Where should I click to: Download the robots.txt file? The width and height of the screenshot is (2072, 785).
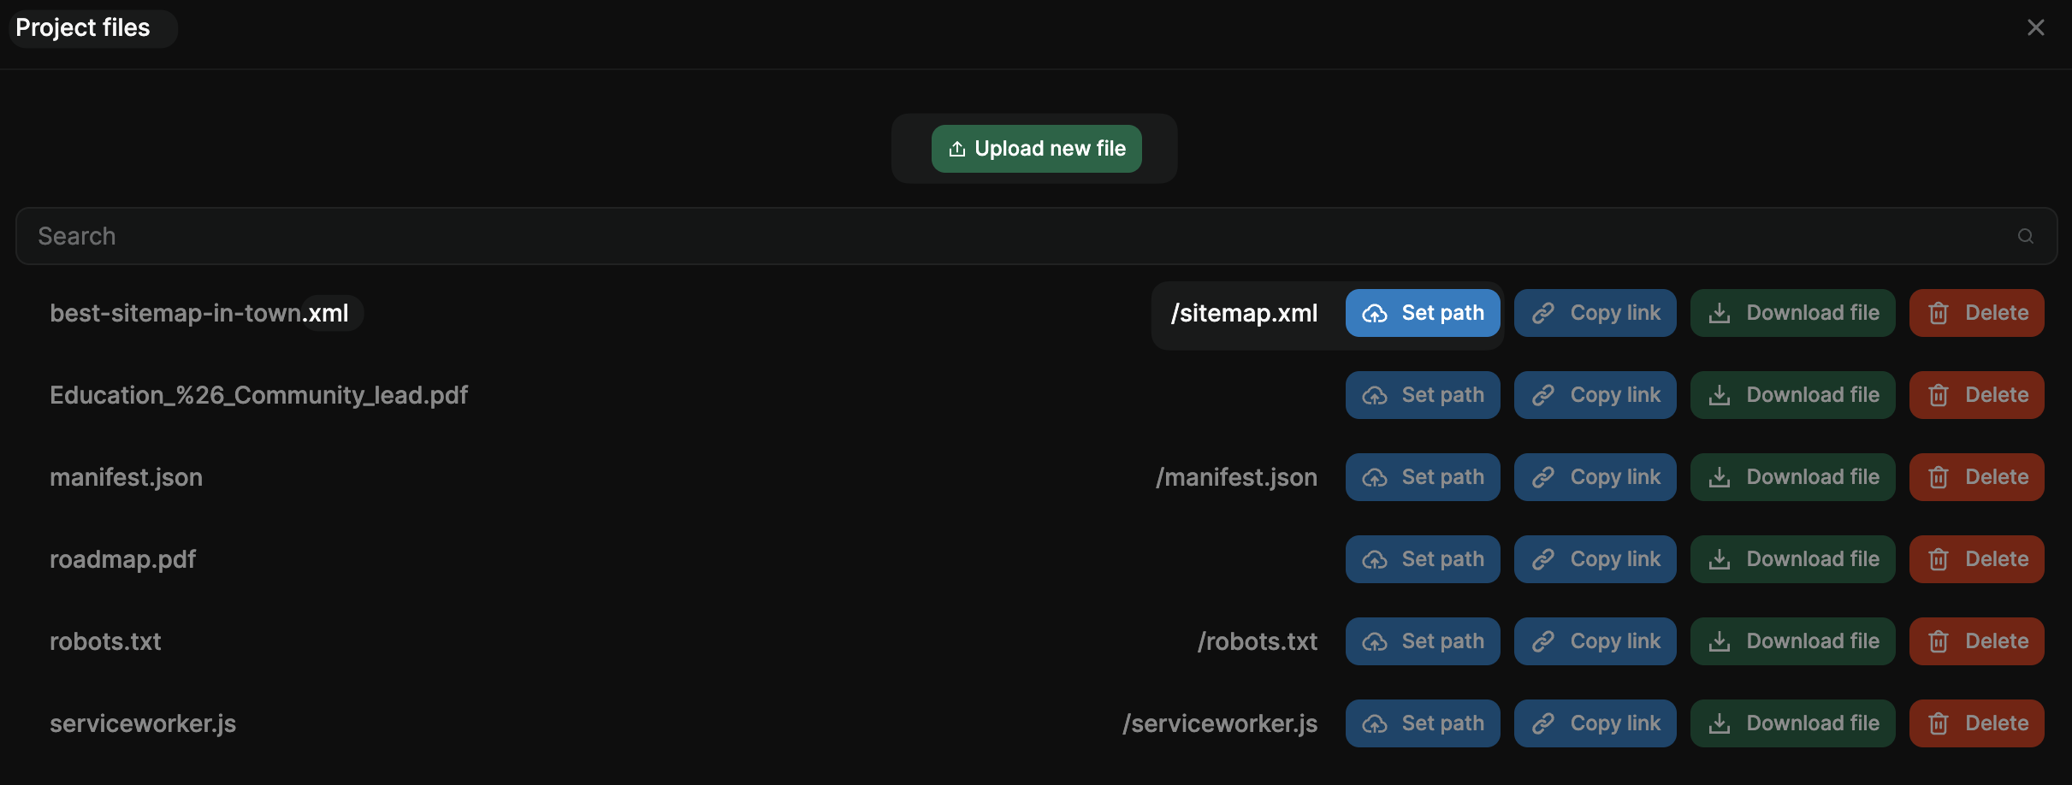tap(1792, 640)
